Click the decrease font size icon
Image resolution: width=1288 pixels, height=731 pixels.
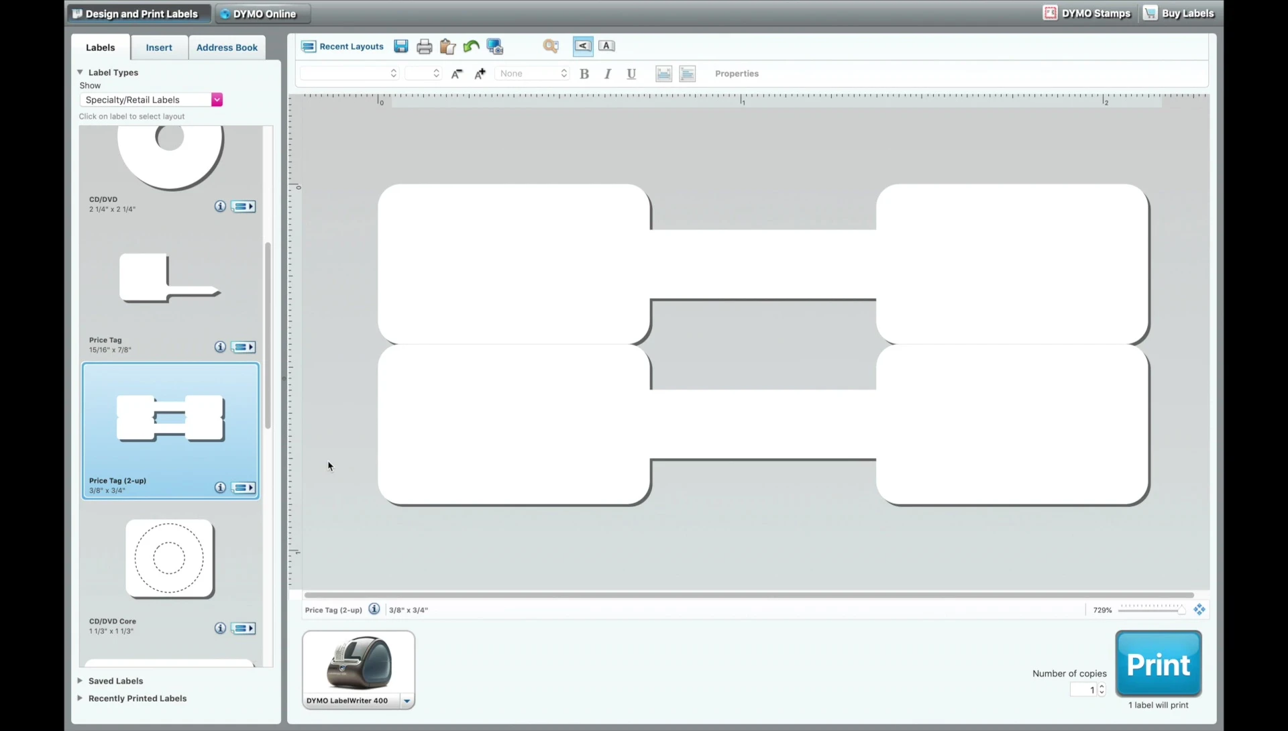[x=457, y=74]
